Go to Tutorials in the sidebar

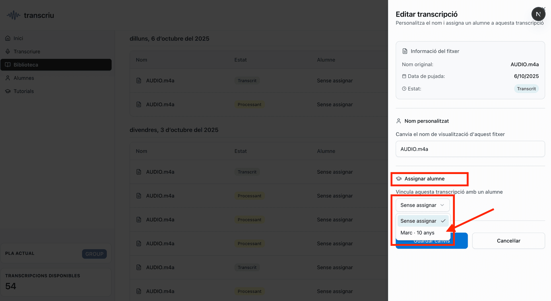coord(24,91)
